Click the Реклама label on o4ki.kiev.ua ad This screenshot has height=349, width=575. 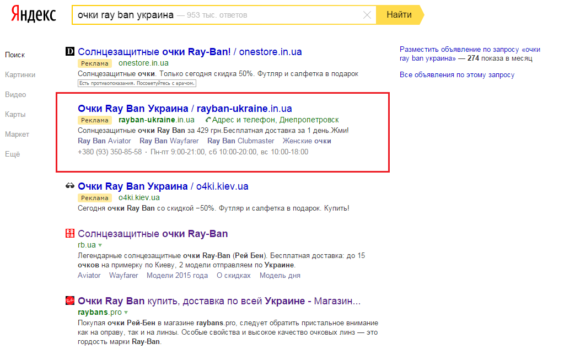95,198
